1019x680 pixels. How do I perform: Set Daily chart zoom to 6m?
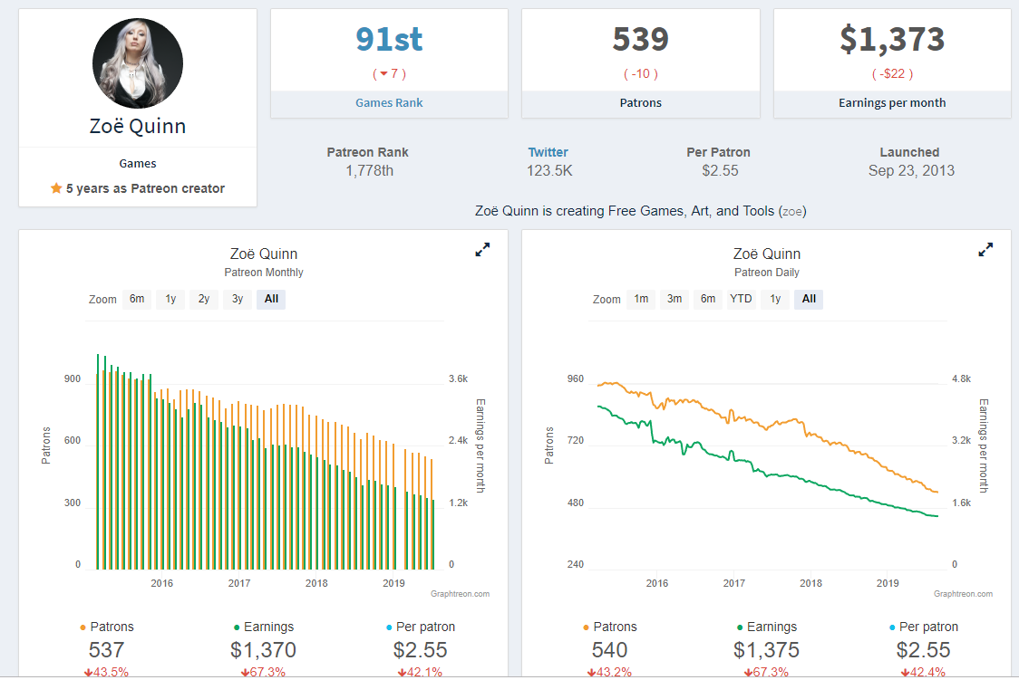click(x=708, y=299)
